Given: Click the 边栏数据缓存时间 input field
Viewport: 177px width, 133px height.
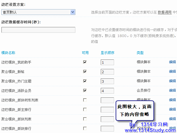Looking at the screenshot, I should click(x=38, y=30).
